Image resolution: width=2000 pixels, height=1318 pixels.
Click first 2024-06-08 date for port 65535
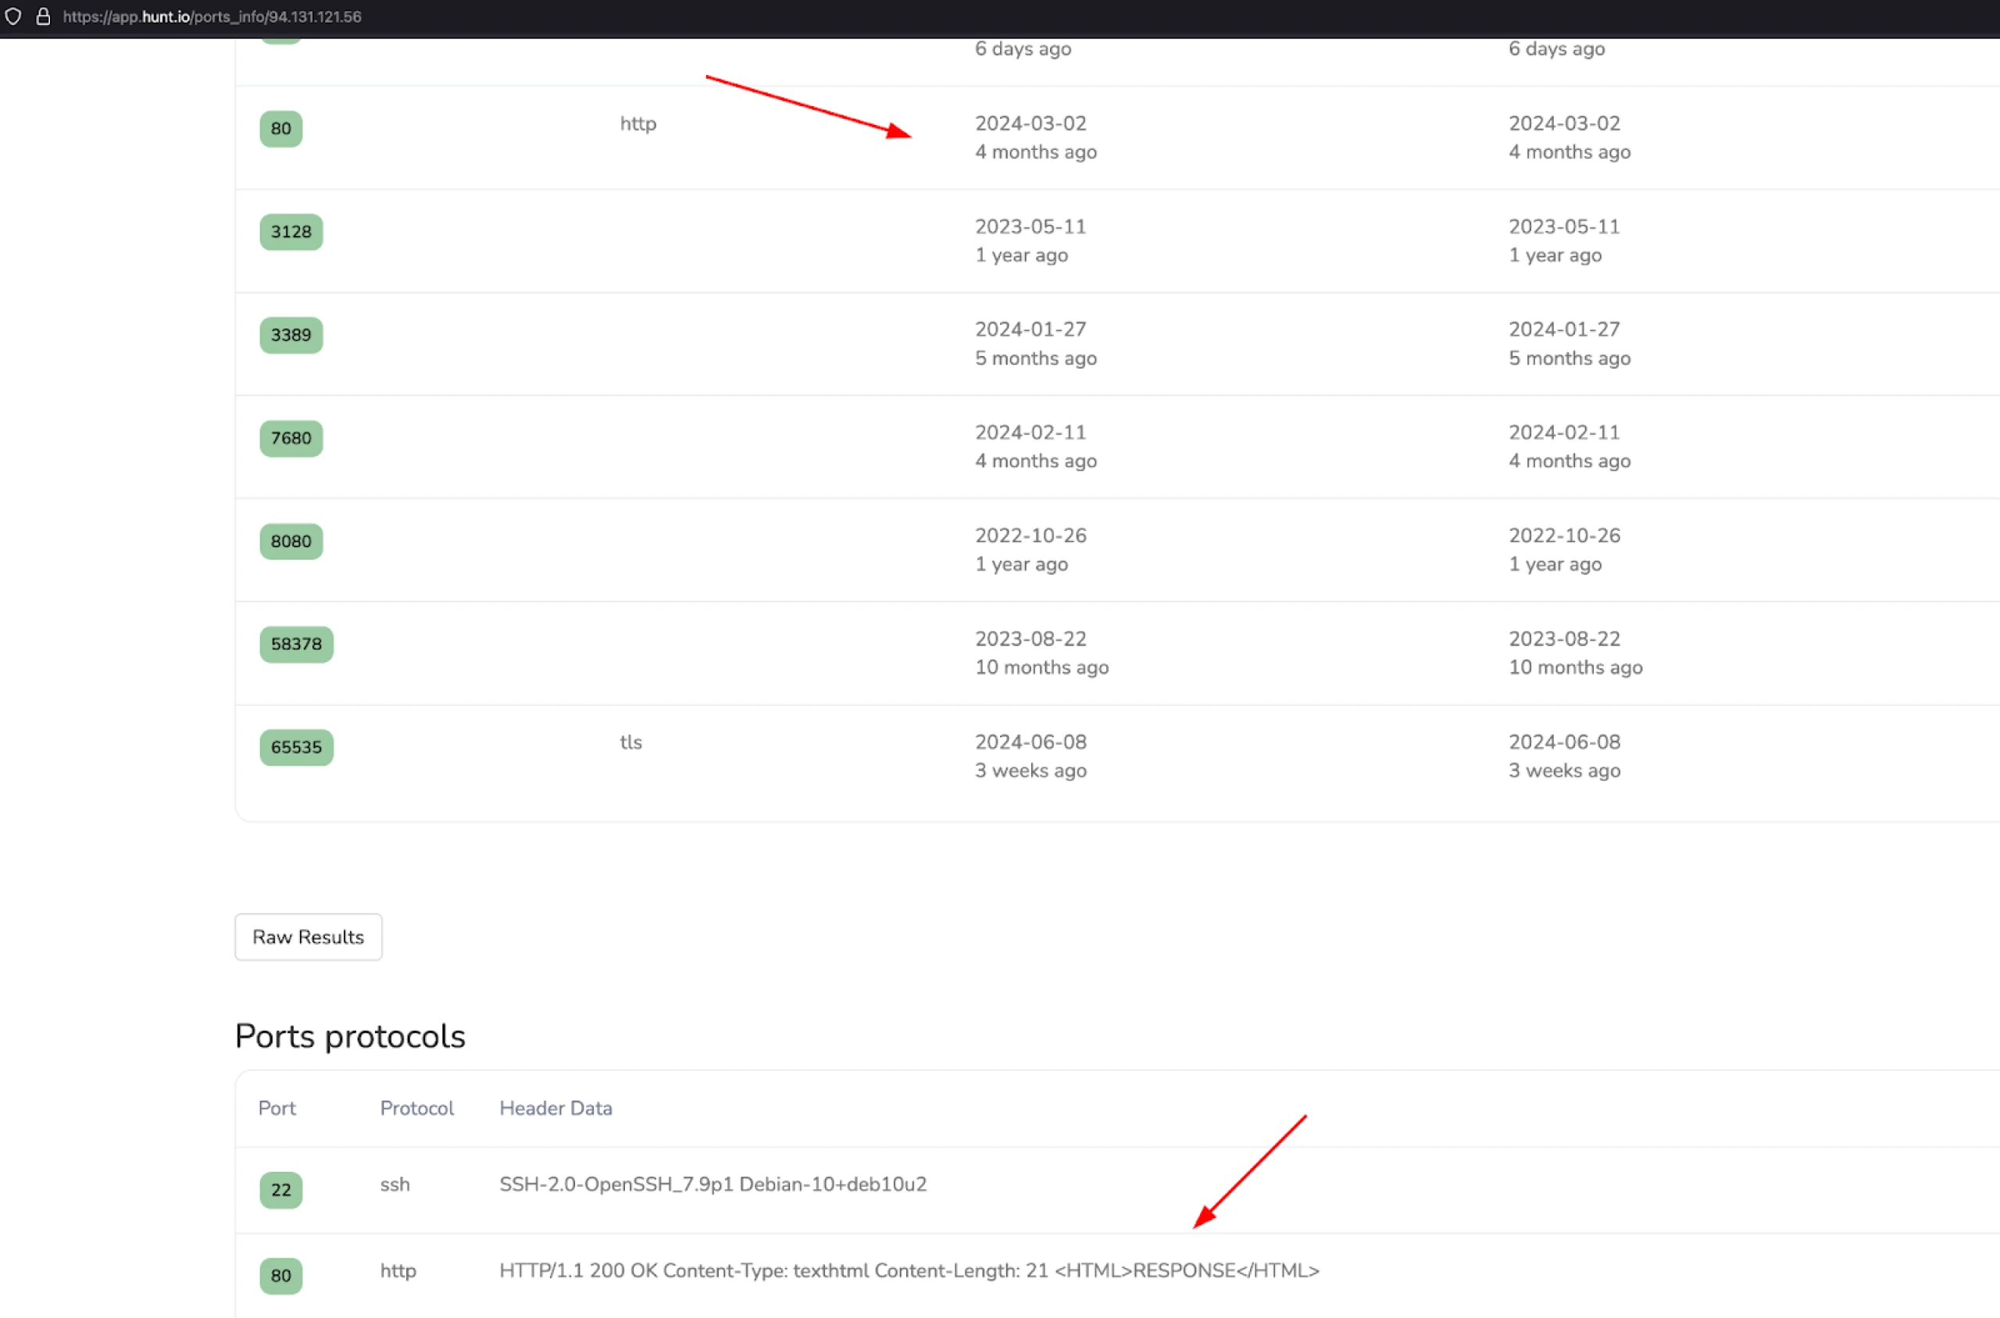point(1030,743)
